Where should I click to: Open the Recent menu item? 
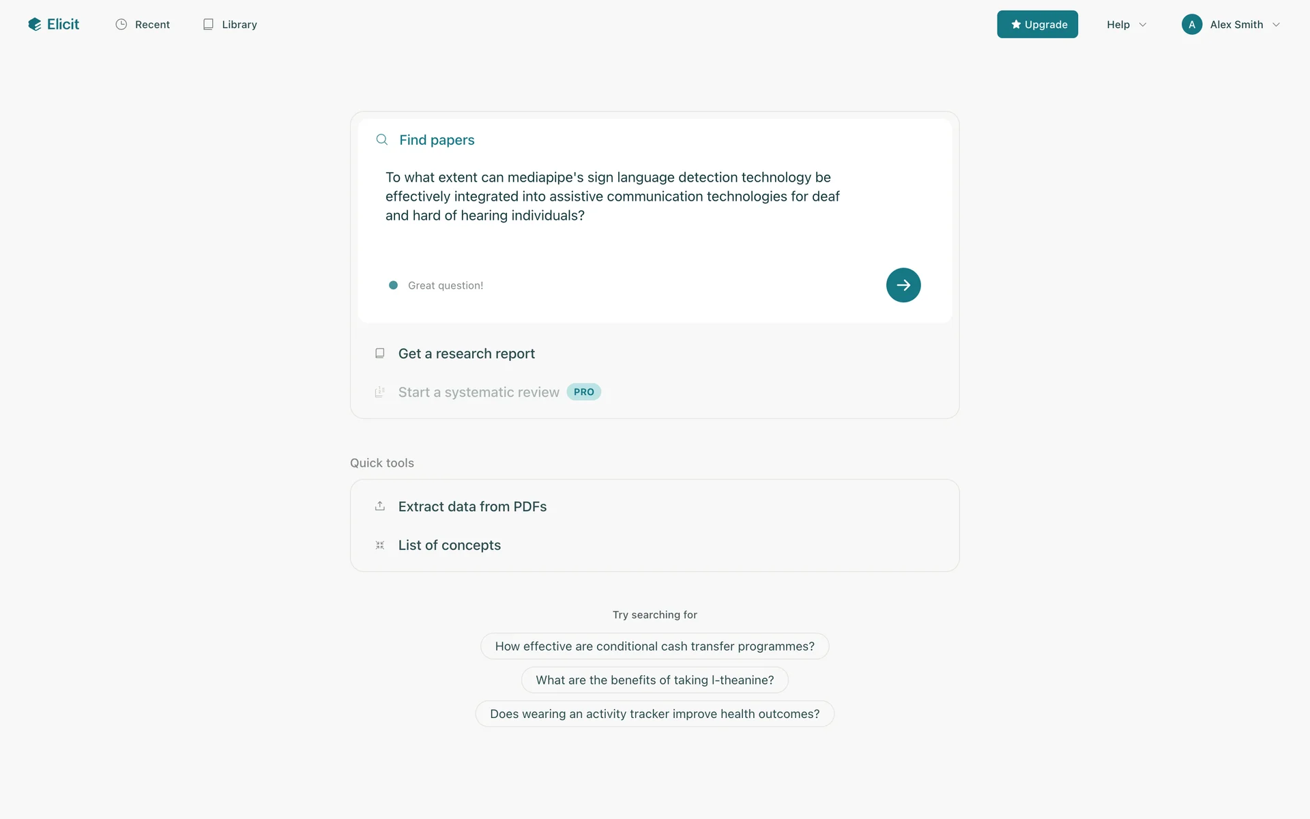[x=152, y=25]
